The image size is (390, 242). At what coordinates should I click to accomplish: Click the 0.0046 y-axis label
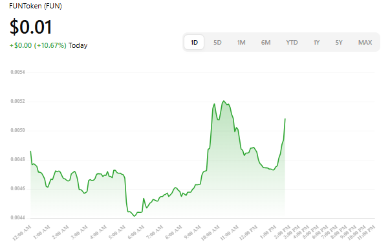pyautogui.click(x=17, y=188)
